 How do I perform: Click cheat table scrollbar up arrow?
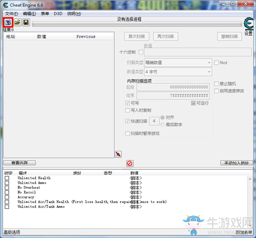tap(250, 179)
